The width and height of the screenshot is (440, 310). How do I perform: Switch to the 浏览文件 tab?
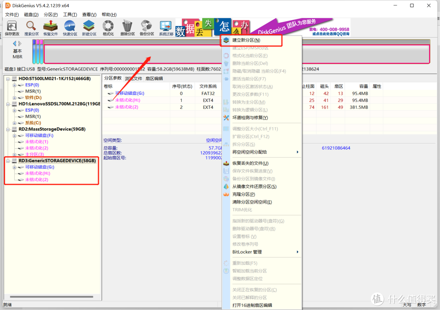click(133, 79)
